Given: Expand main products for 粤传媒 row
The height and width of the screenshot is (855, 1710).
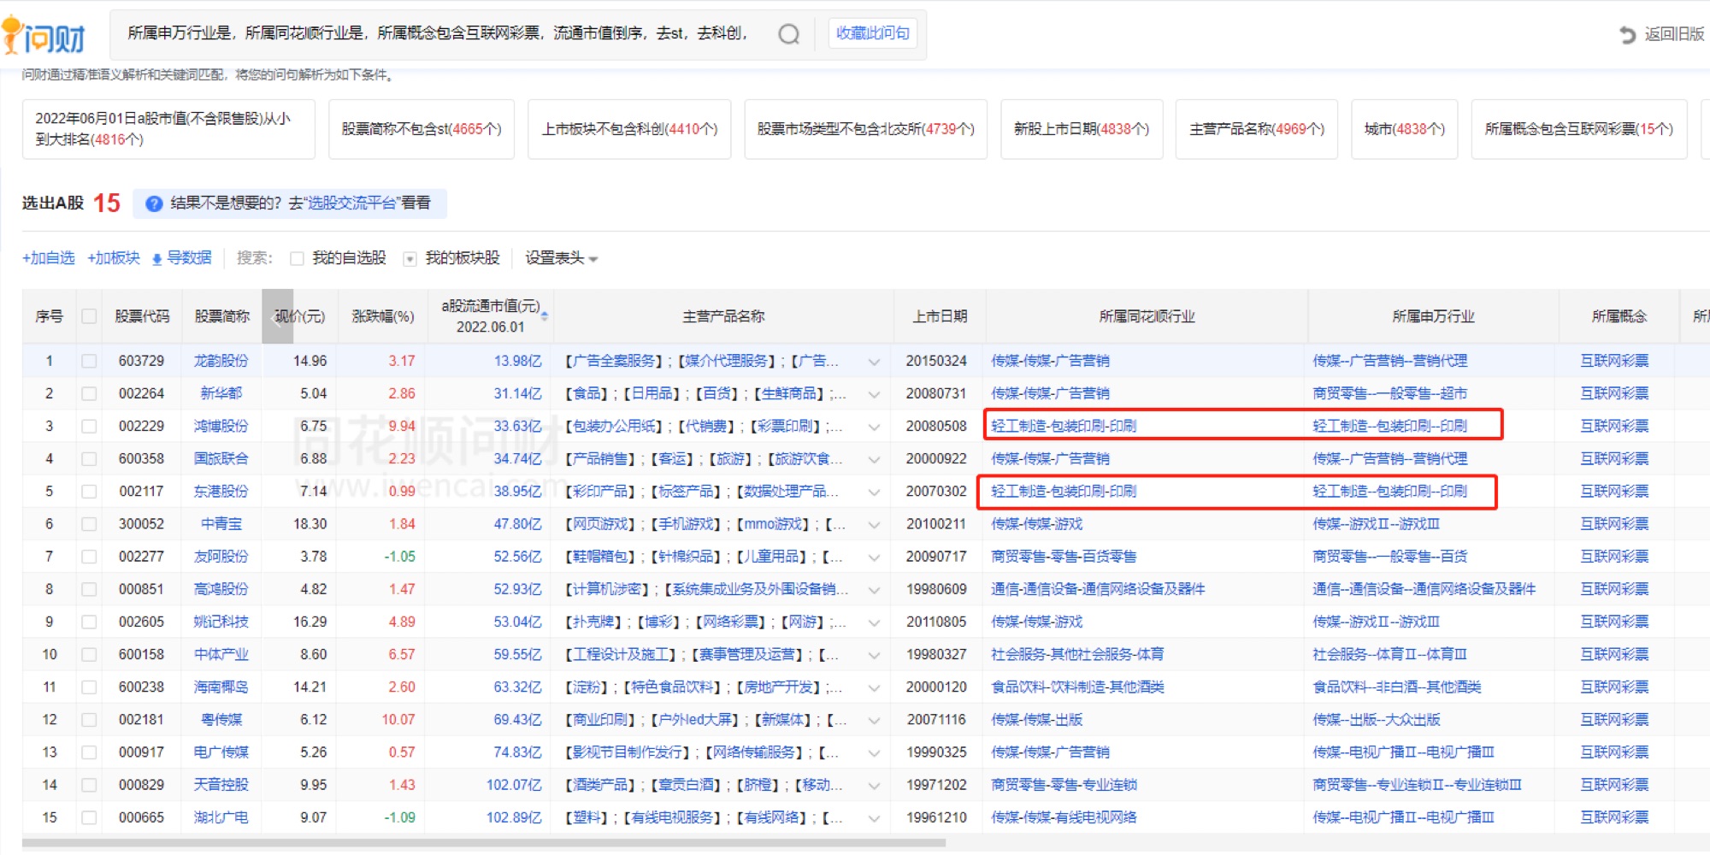Looking at the screenshot, I should pyautogui.click(x=874, y=720).
